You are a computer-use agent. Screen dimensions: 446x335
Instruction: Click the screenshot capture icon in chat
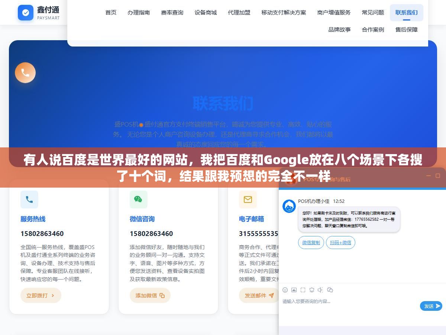(x=303, y=290)
